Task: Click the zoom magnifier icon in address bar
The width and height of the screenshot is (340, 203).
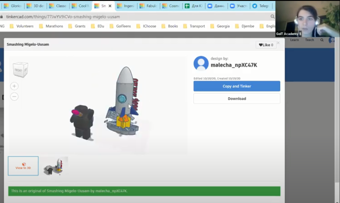Action: 272,17
